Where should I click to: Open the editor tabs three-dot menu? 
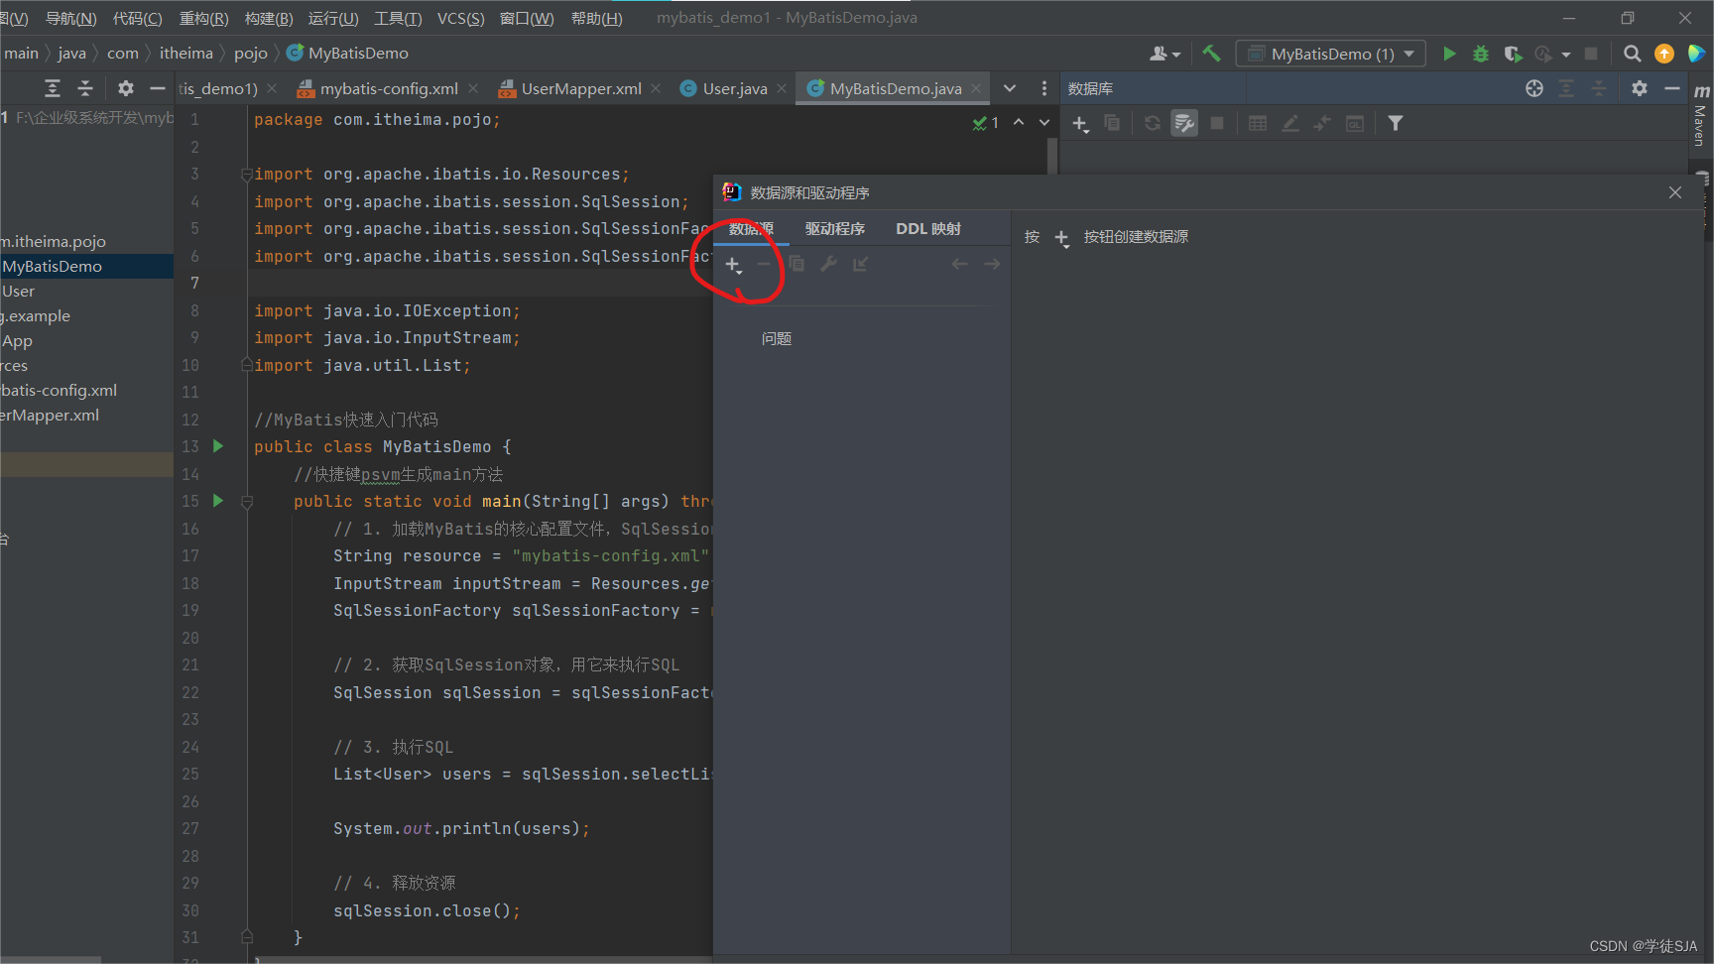(x=1043, y=88)
